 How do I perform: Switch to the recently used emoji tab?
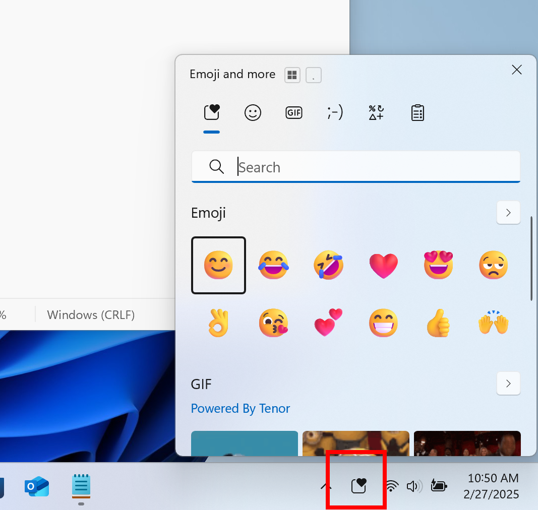tap(211, 112)
